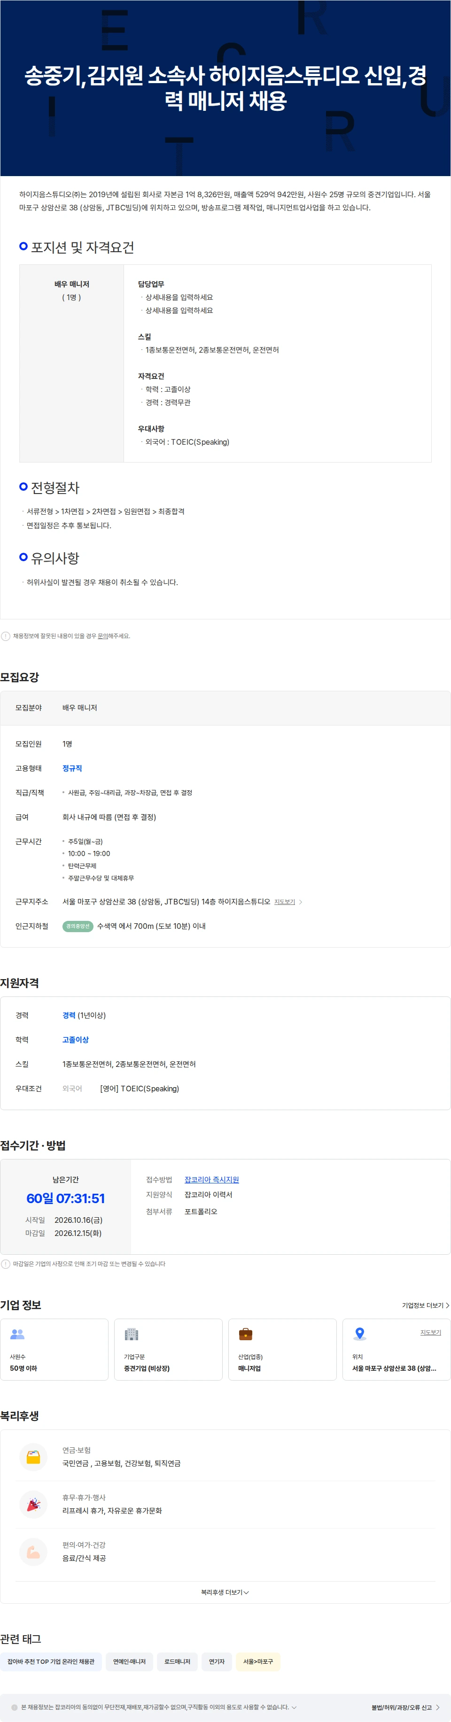
Task: Click the 문의 link in the notice
Action: tap(102, 636)
